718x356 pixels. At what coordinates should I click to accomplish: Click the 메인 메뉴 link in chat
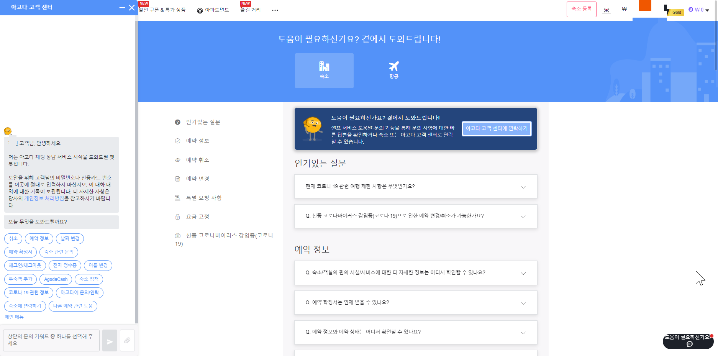[14, 317]
